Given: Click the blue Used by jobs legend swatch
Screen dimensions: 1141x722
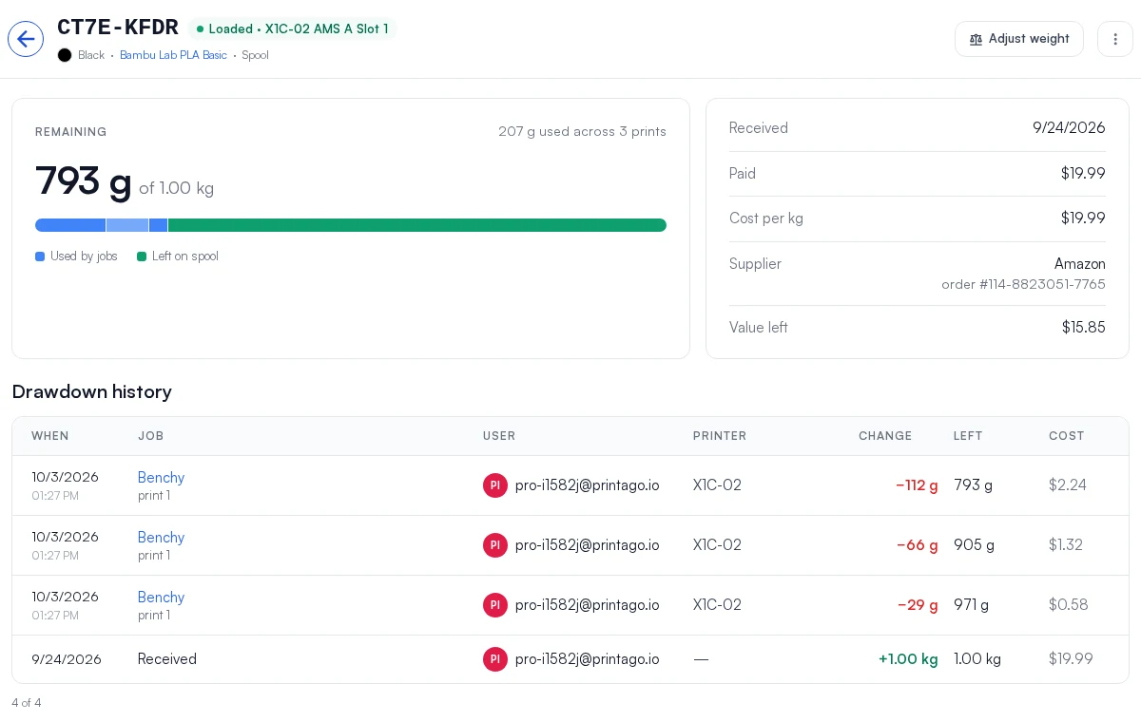Looking at the screenshot, I should (40, 256).
